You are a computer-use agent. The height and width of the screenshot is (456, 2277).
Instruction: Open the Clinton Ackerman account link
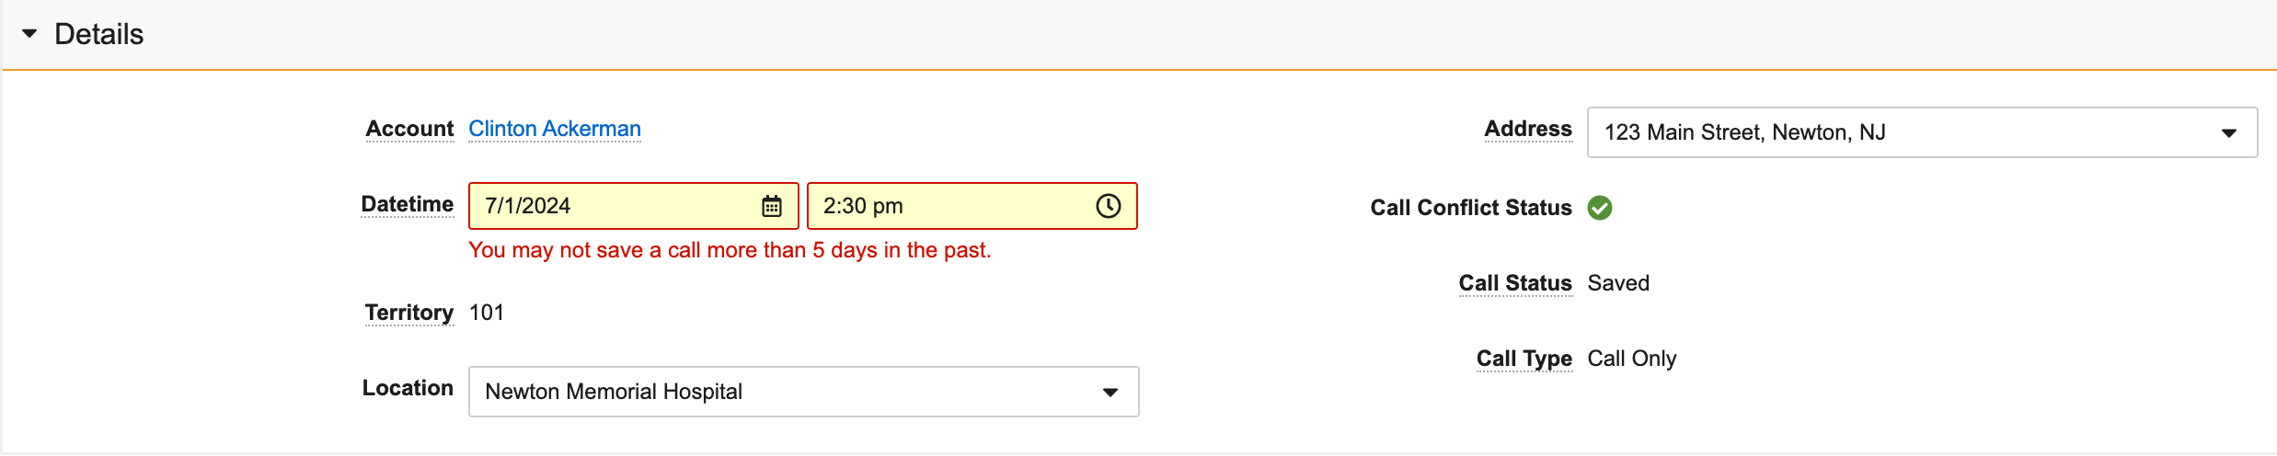click(x=554, y=129)
